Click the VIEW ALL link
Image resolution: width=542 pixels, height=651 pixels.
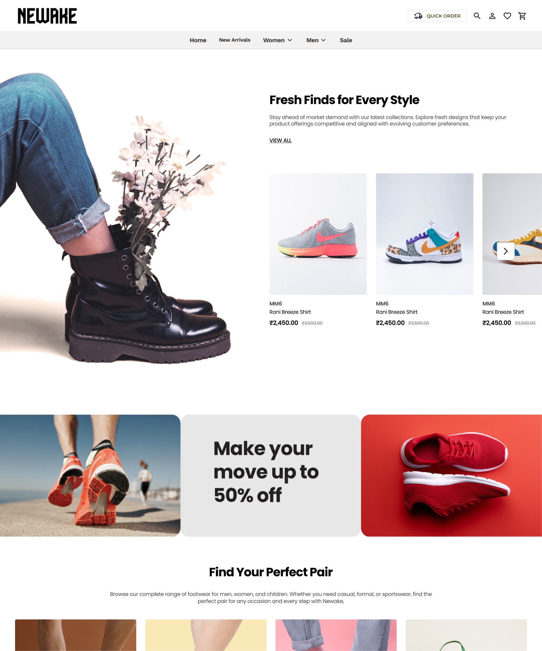(x=280, y=140)
